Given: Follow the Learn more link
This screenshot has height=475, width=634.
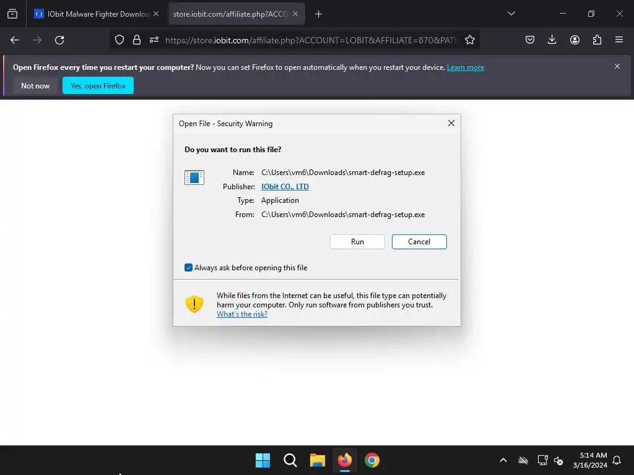Looking at the screenshot, I should tap(466, 67).
